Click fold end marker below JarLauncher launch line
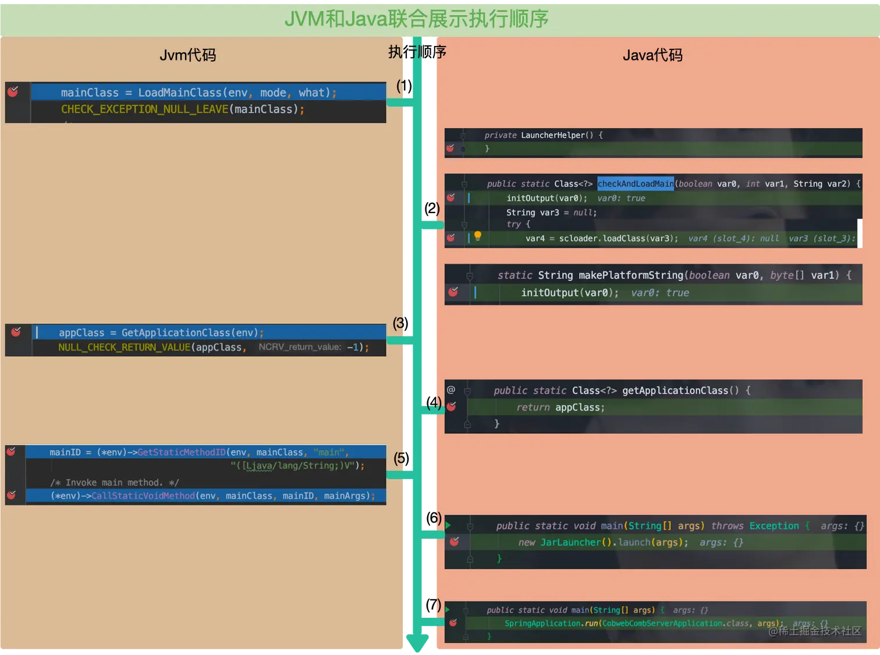Viewport: 880px width, 655px height. 470,559
